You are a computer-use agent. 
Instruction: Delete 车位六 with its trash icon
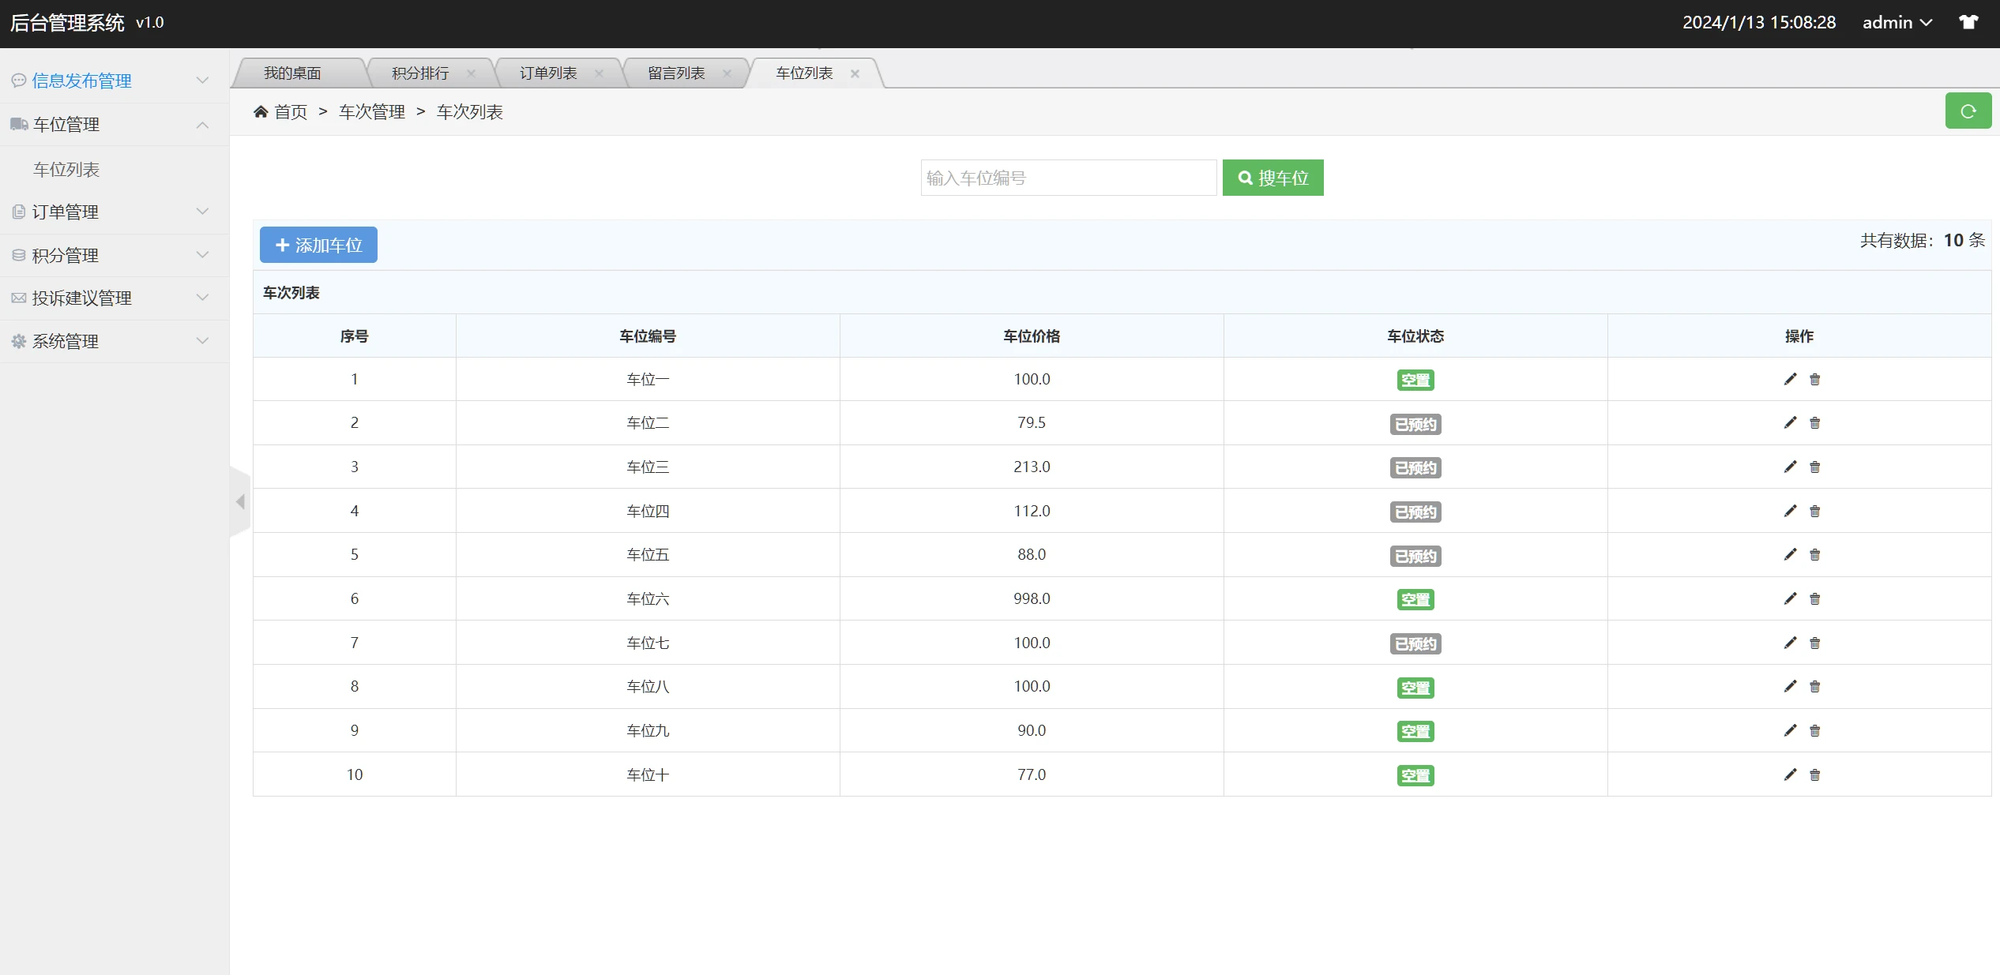1815,599
